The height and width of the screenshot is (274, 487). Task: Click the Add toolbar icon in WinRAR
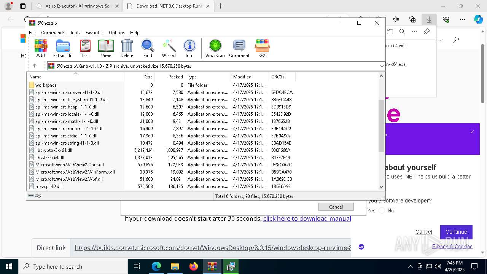click(41, 48)
